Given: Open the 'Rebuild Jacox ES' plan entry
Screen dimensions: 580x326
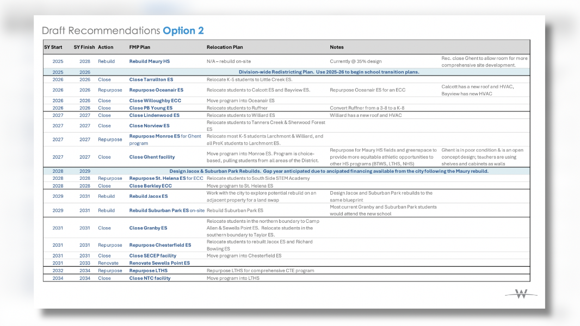Looking at the screenshot, I should (148, 196).
